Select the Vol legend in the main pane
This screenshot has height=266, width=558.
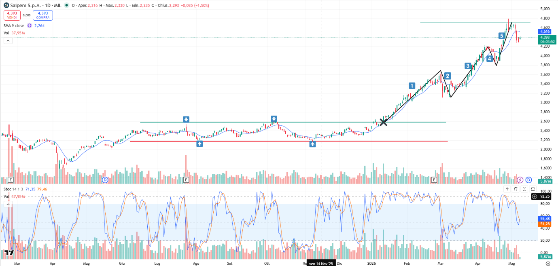[x=6, y=33]
